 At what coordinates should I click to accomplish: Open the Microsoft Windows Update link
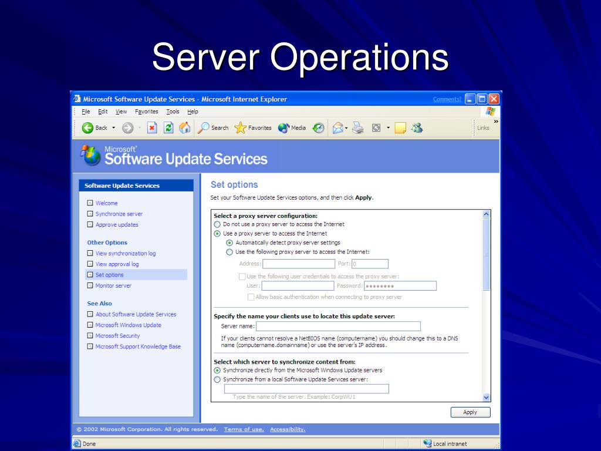click(x=128, y=325)
